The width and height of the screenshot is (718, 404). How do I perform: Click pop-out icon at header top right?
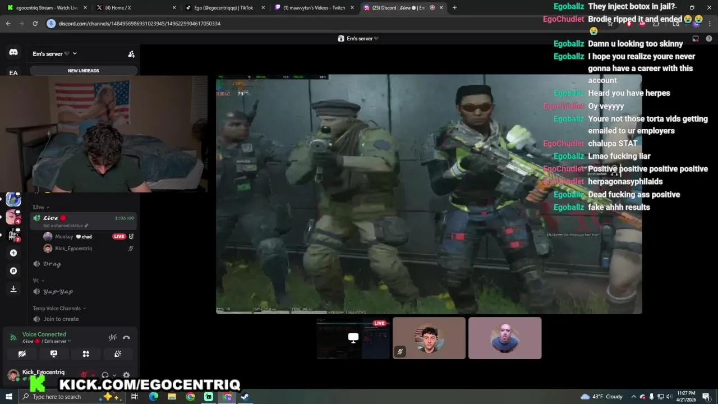(x=696, y=39)
